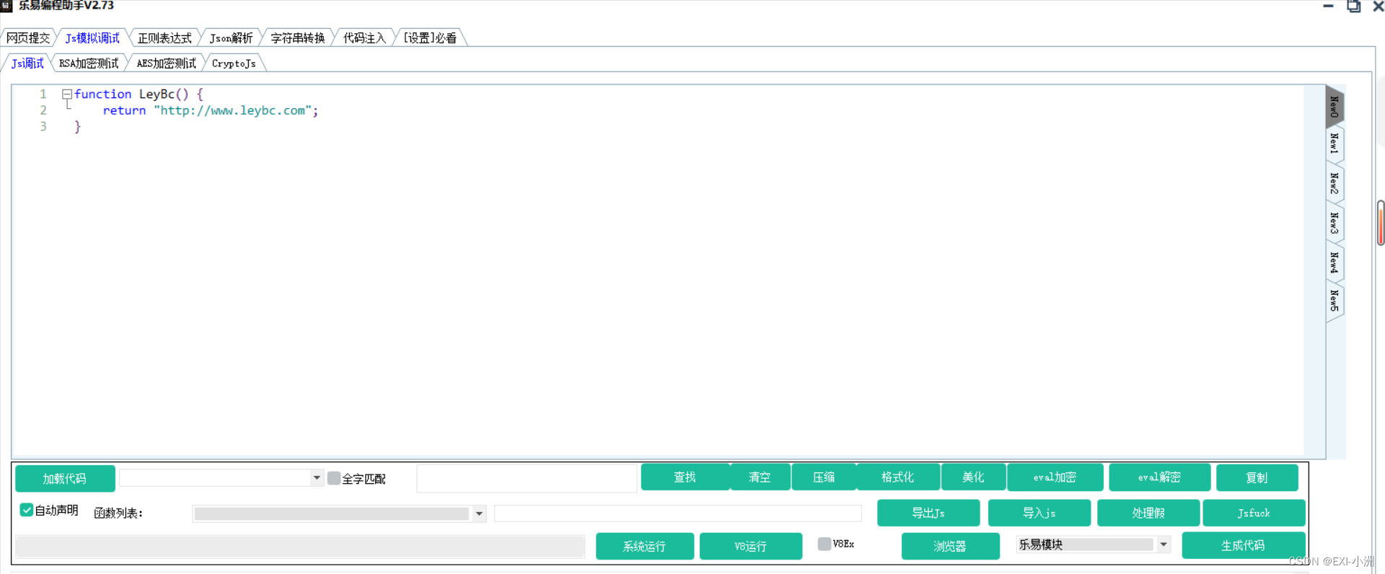This screenshot has width=1385, height=574.
Task: Open the dropdown next to 加载代码
Action: click(317, 477)
